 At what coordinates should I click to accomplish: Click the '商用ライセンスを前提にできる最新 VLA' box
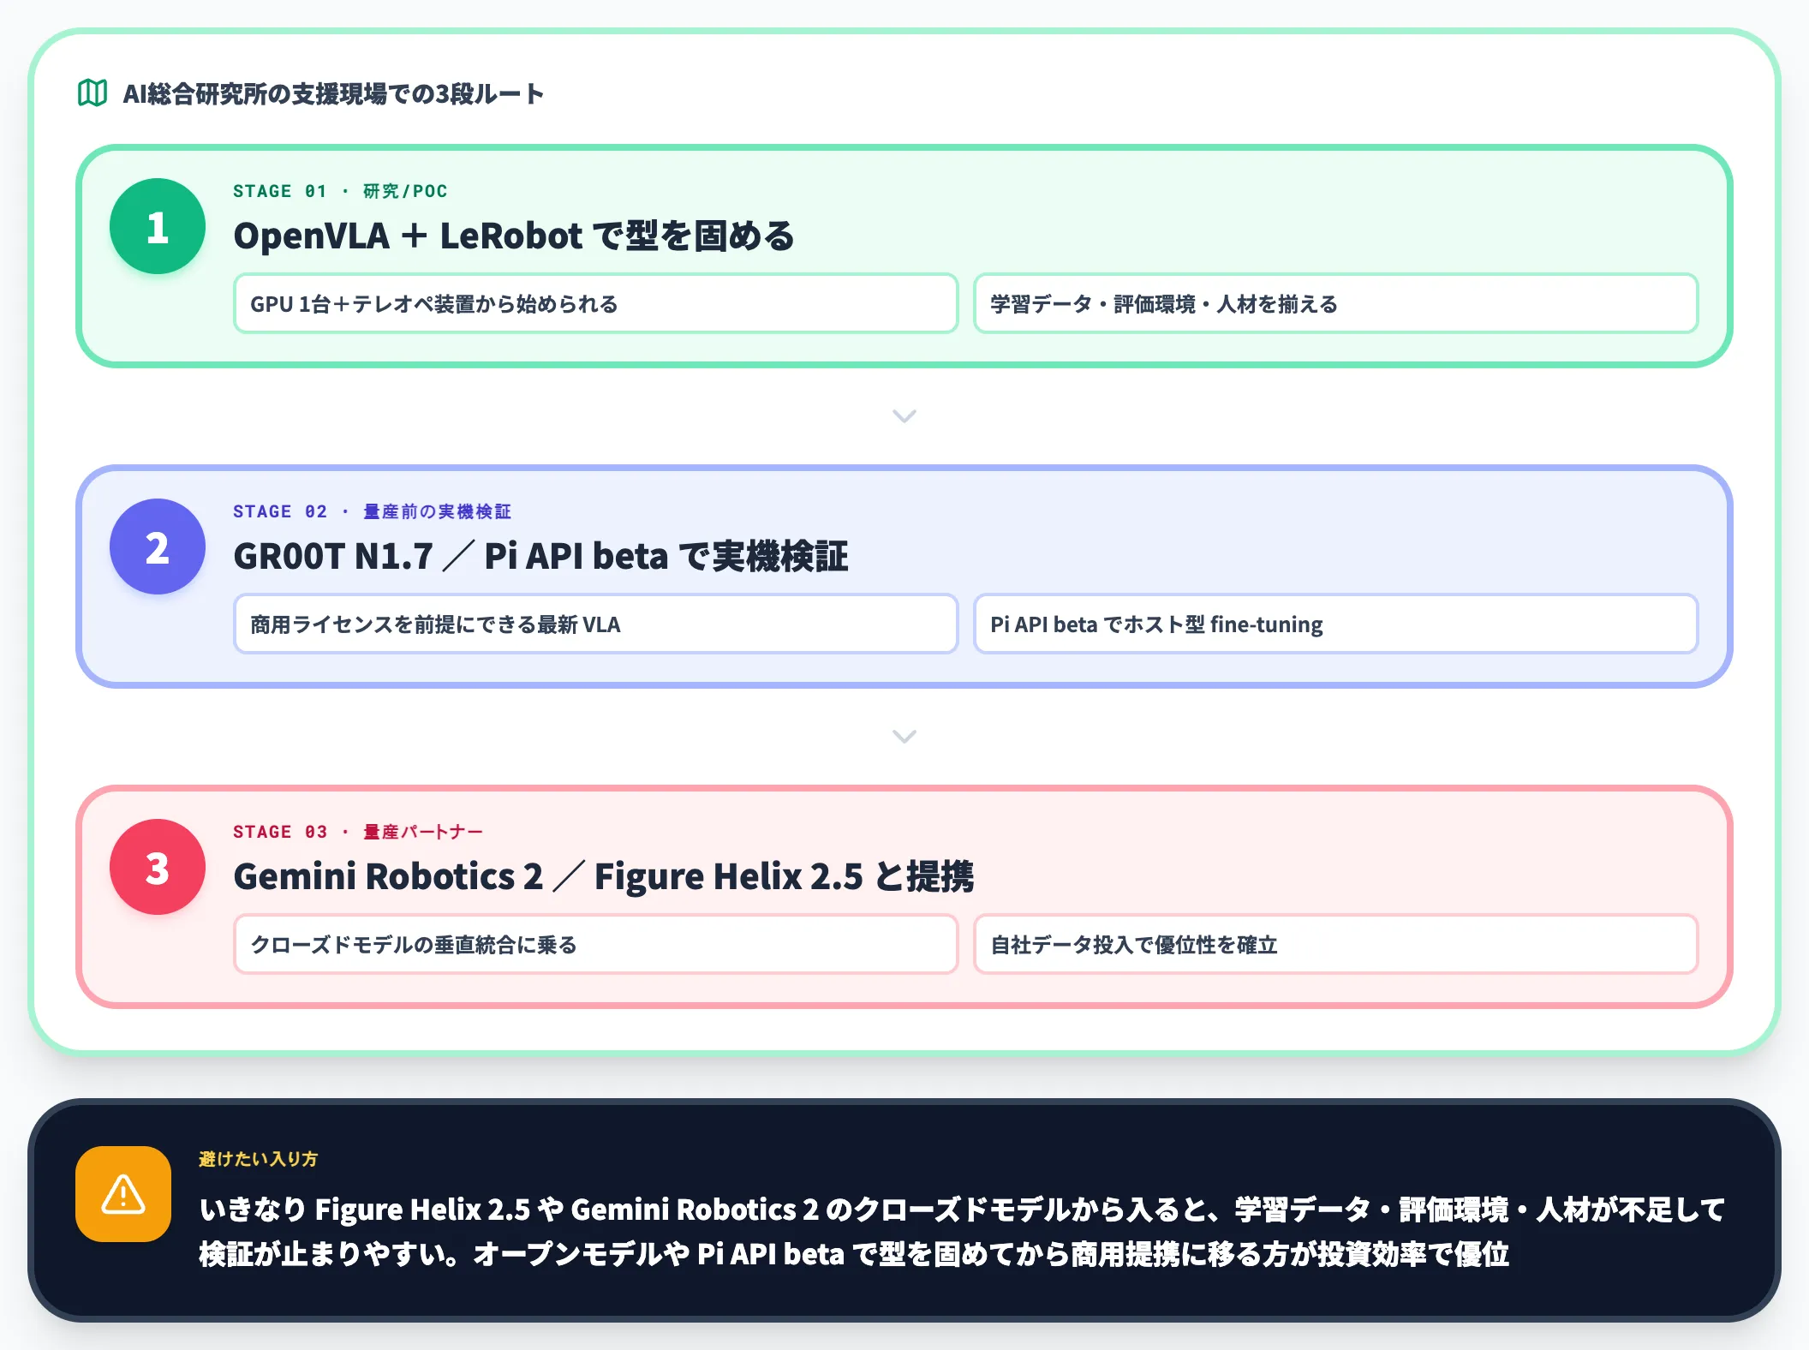[595, 624]
